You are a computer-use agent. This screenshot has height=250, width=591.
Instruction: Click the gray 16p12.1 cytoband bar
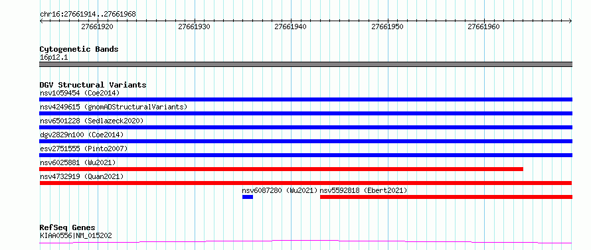[x=305, y=64]
